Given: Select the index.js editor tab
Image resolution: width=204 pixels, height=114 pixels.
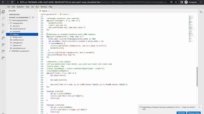Looking at the screenshot, I should [x=44, y=11].
